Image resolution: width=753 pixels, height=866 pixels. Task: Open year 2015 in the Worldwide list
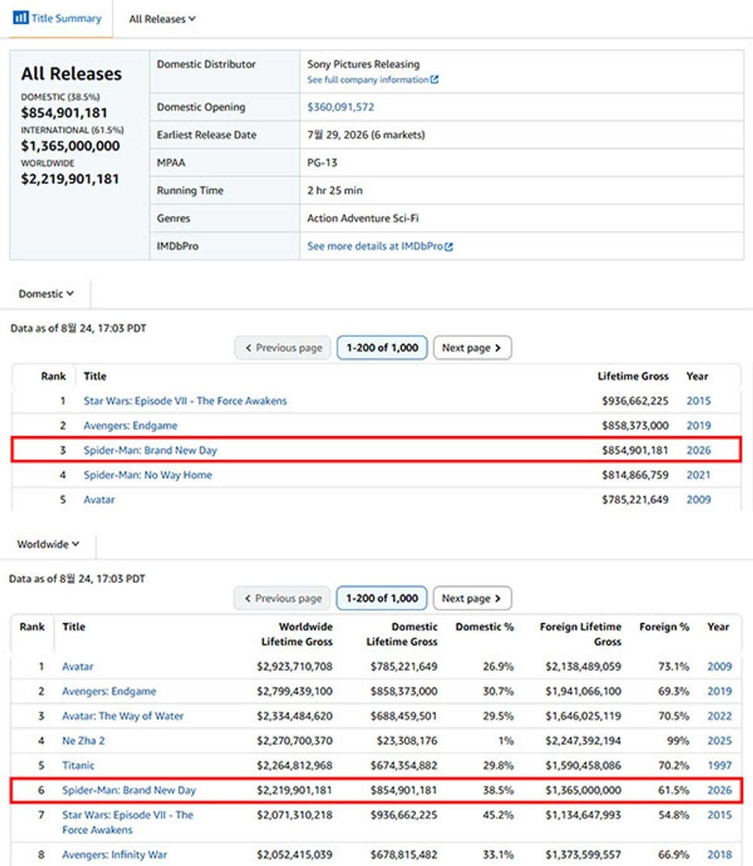point(719,816)
